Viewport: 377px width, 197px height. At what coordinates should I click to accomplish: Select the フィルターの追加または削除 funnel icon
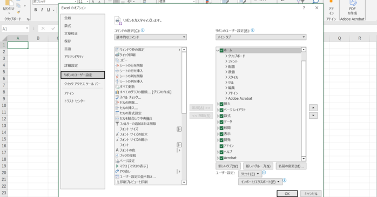coord(117,124)
